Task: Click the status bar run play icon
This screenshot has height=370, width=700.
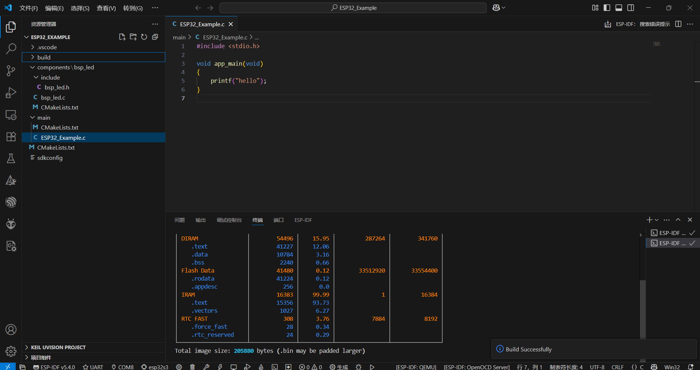Action: click(x=372, y=367)
